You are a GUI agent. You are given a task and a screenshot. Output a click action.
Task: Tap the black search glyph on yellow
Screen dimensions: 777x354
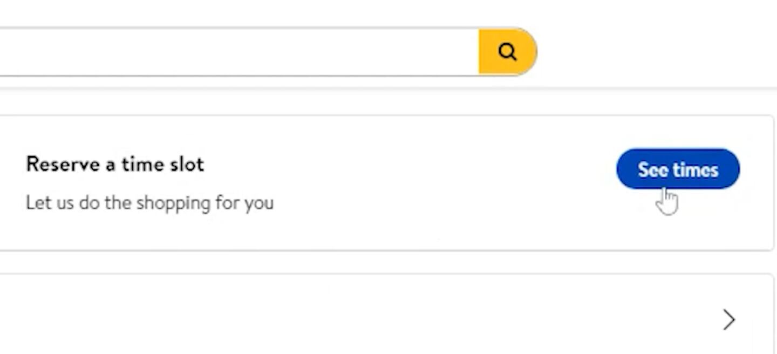[507, 52]
